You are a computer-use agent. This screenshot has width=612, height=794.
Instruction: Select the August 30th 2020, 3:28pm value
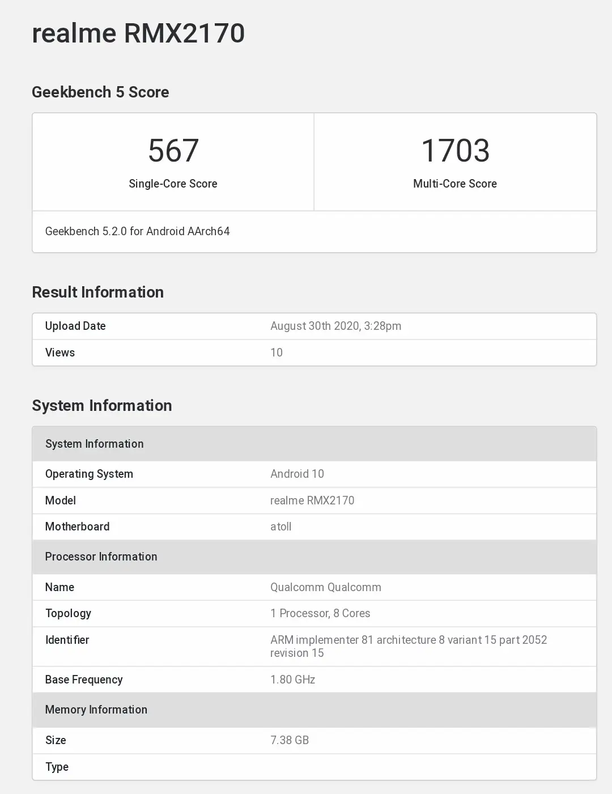[335, 326]
